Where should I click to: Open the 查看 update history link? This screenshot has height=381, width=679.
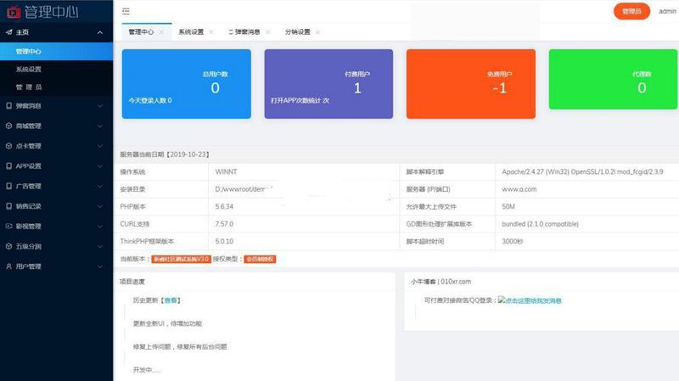(171, 300)
